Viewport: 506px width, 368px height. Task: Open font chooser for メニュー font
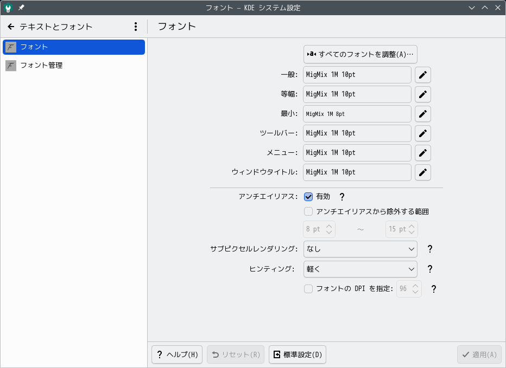coord(423,153)
